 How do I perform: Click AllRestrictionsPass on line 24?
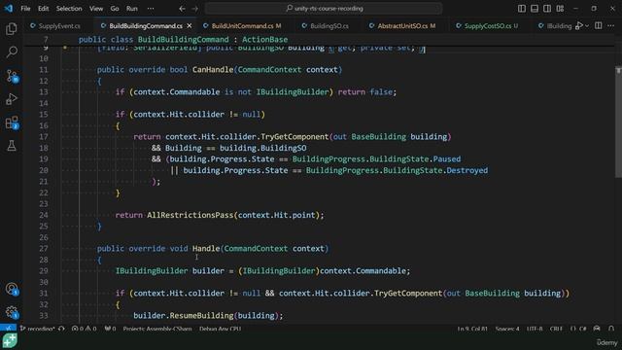tap(190, 215)
